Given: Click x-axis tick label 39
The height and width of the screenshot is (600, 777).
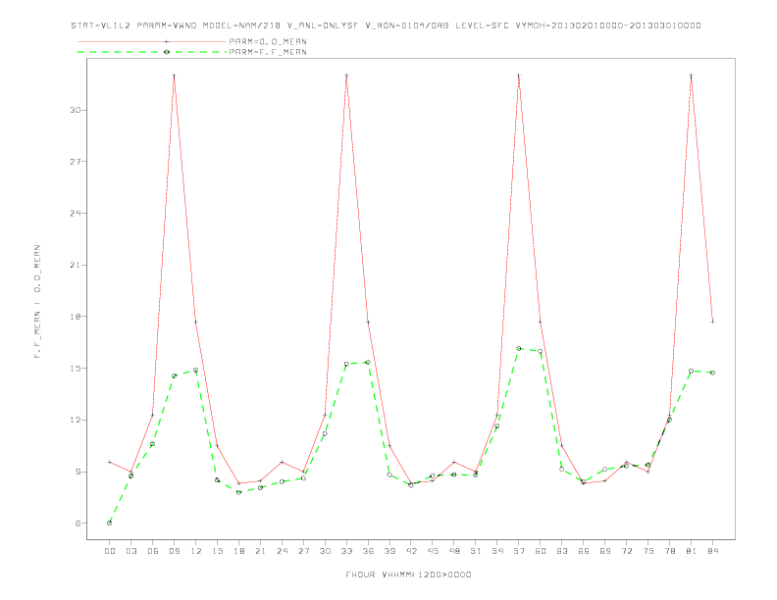Looking at the screenshot, I should click(389, 551).
